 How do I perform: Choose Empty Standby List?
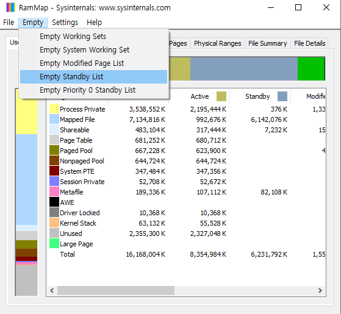tap(93, 77)
